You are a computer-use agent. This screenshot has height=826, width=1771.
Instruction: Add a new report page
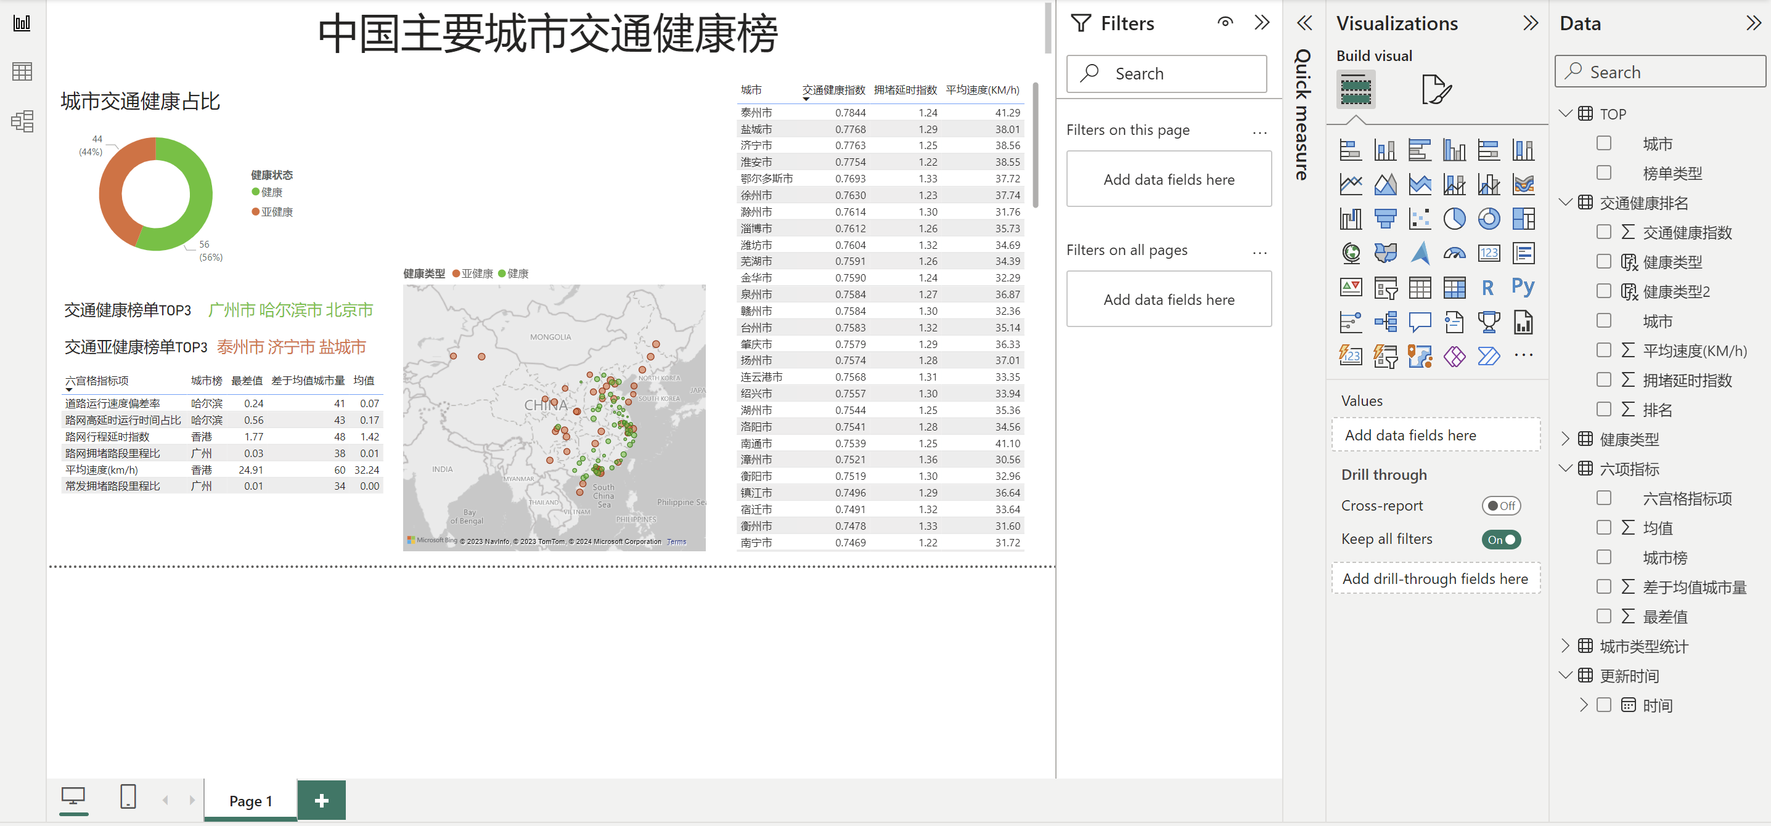pos(321,801)
